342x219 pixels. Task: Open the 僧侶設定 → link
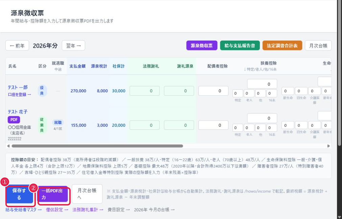point(57,210)
